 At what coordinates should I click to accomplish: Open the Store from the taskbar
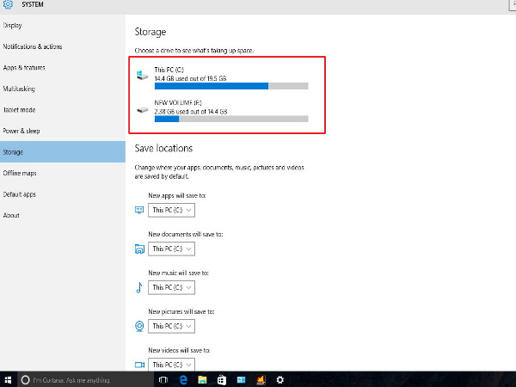coord(222,380)
